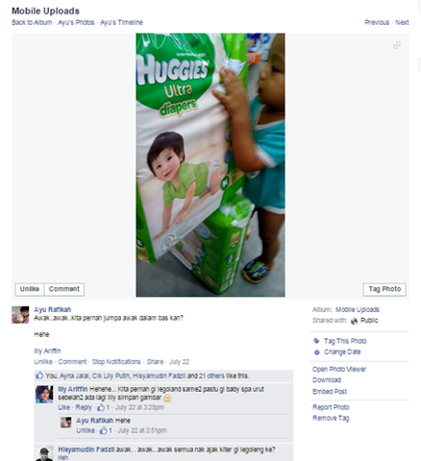
Task: Click thumbs-up icon beside the likes list
Action: click(39, 376)
